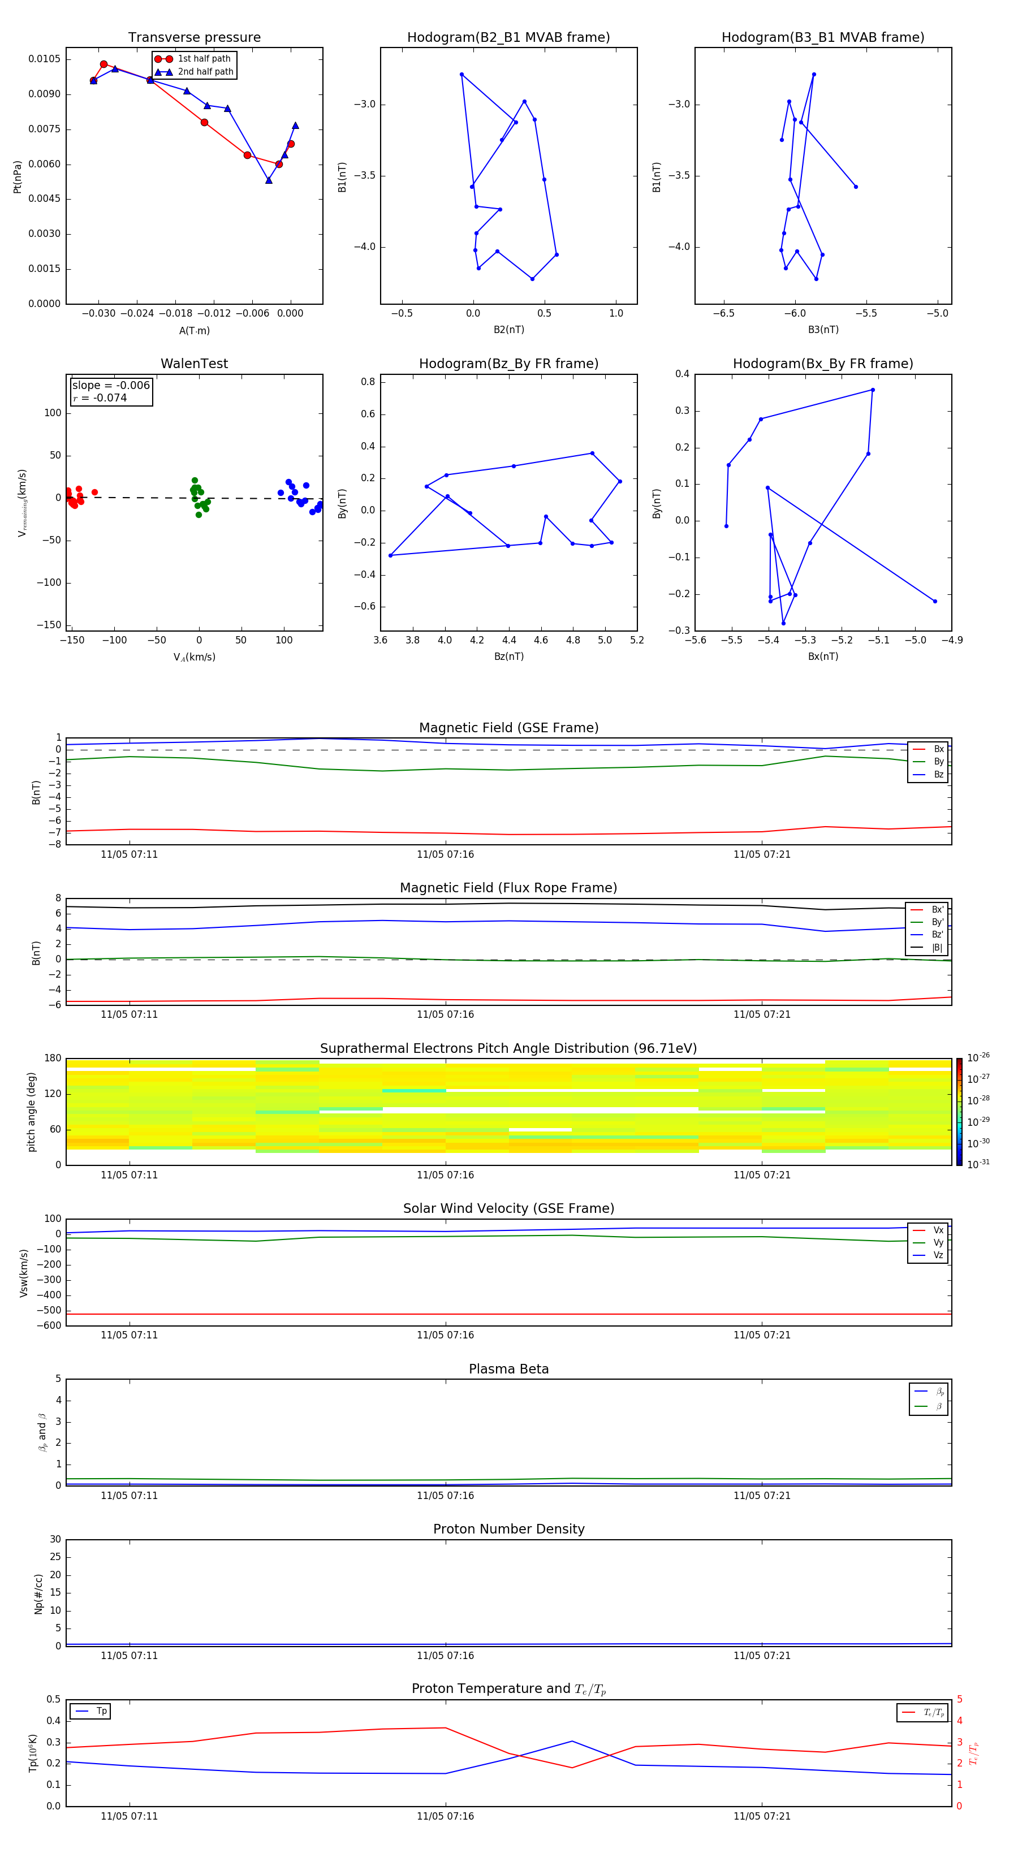The width and height of the screenshot is (1018, 1866).
Task: Click the 'WalenTest' plot title
Action: tap(194, 364)
